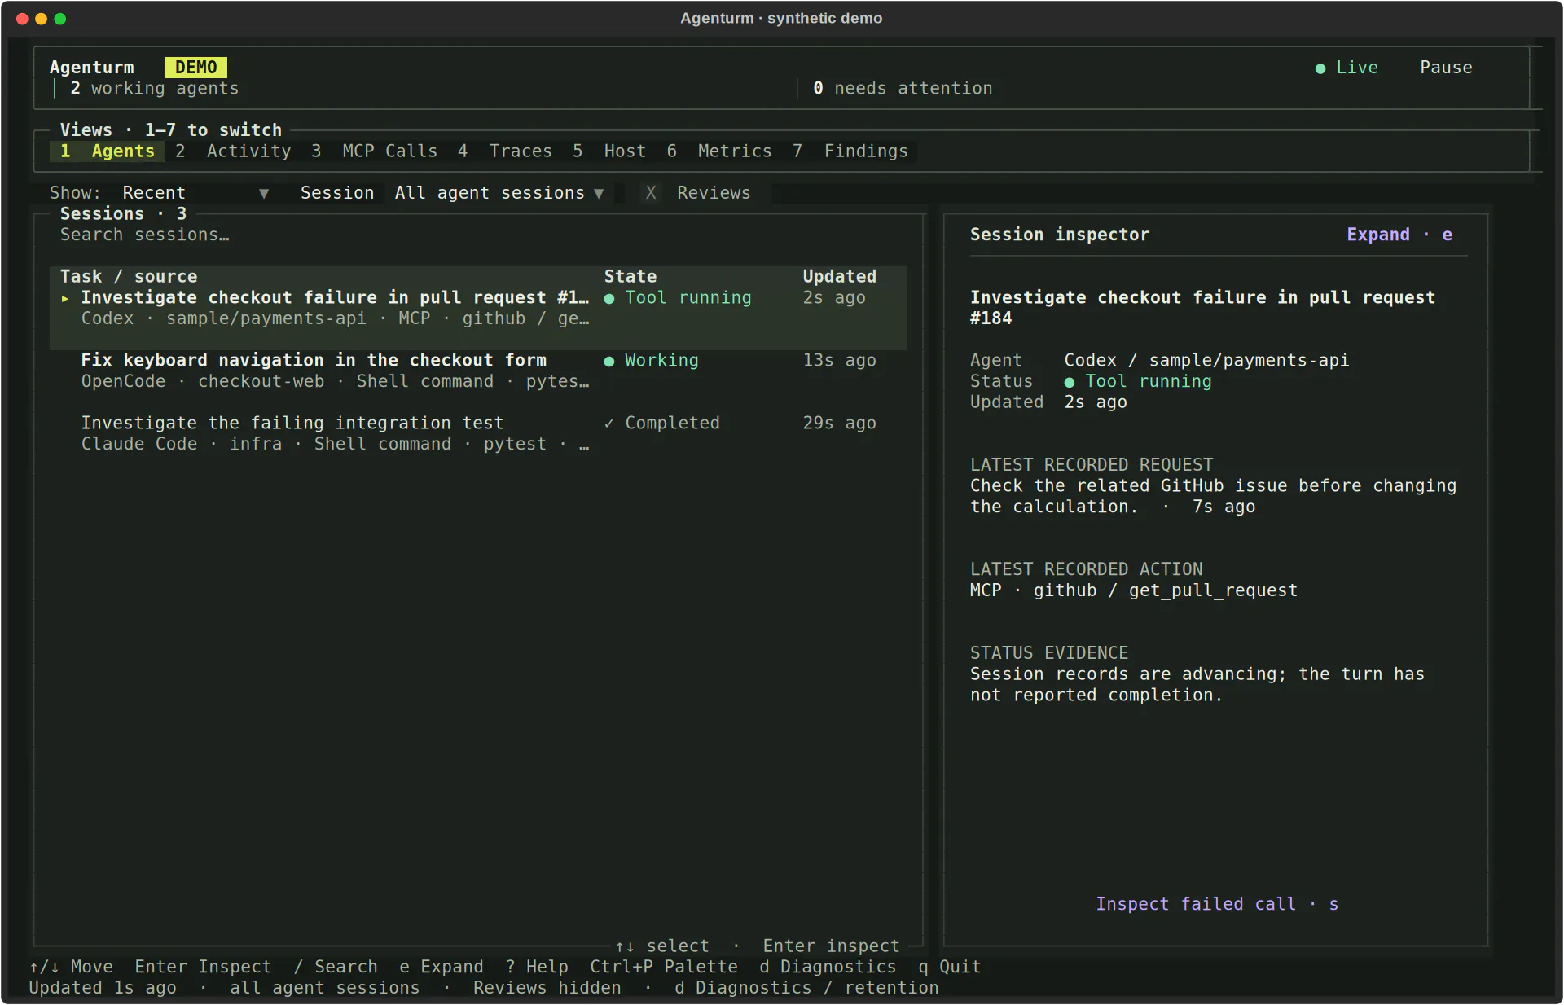Click the green Live status indicator
The image size is (1564, 1005).
tap(1347, 68)
